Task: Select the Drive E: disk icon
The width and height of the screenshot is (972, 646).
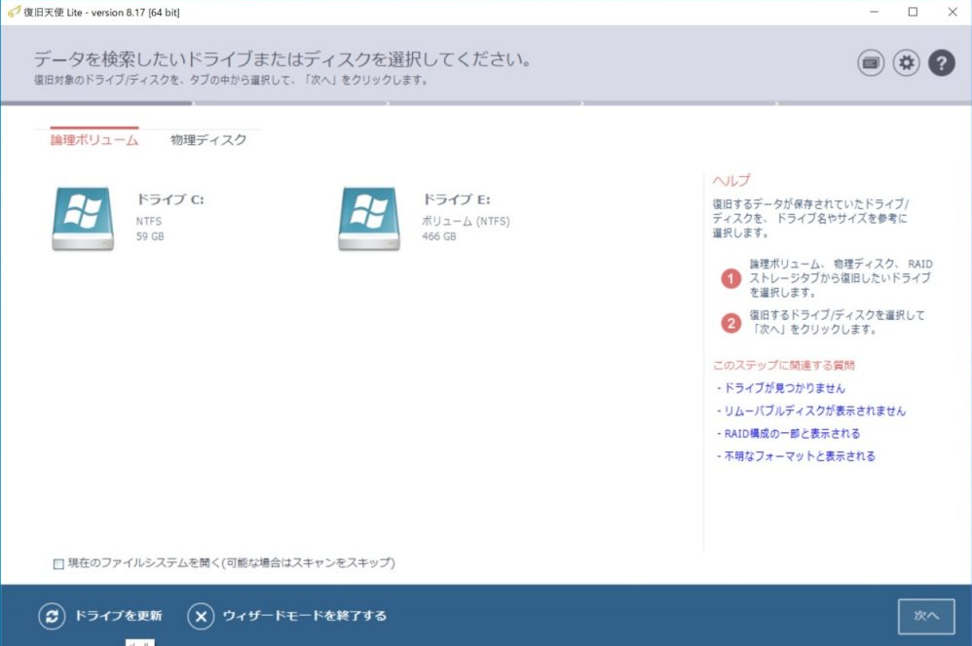Action: pos(369,219)
